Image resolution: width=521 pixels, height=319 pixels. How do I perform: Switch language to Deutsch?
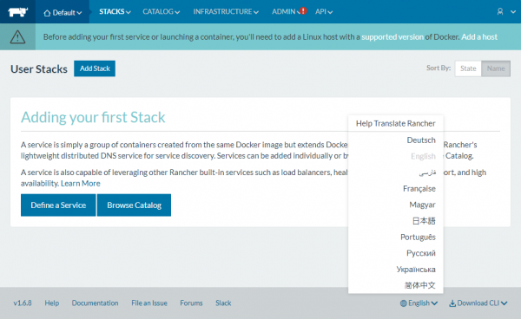[421, 140]
